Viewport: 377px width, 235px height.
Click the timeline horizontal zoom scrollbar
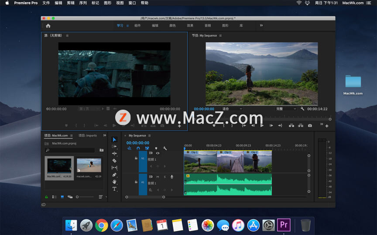(x=145, y=197)
